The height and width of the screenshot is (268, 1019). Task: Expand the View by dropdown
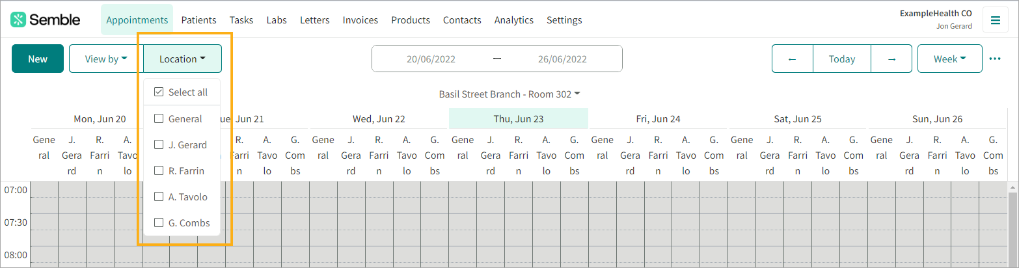pyautogui.click(x=105, y=59)
